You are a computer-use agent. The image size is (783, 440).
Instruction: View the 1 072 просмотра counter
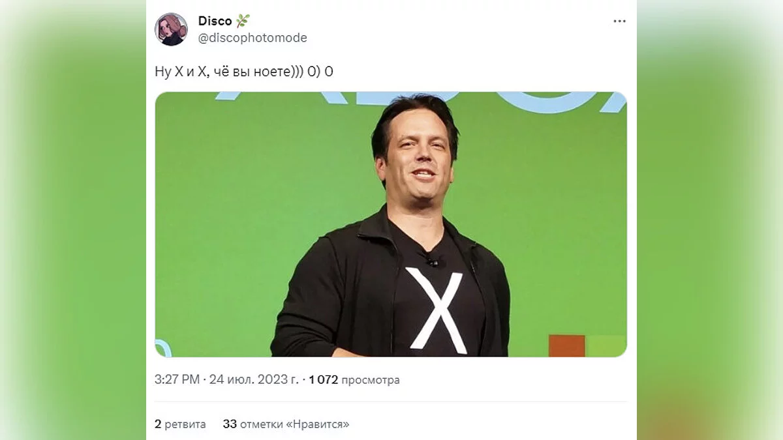354,379
